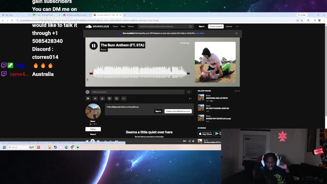Open Gemini in the browser
Image resolution: width=327 pixels, height=184 pixels.
(302, 15)
